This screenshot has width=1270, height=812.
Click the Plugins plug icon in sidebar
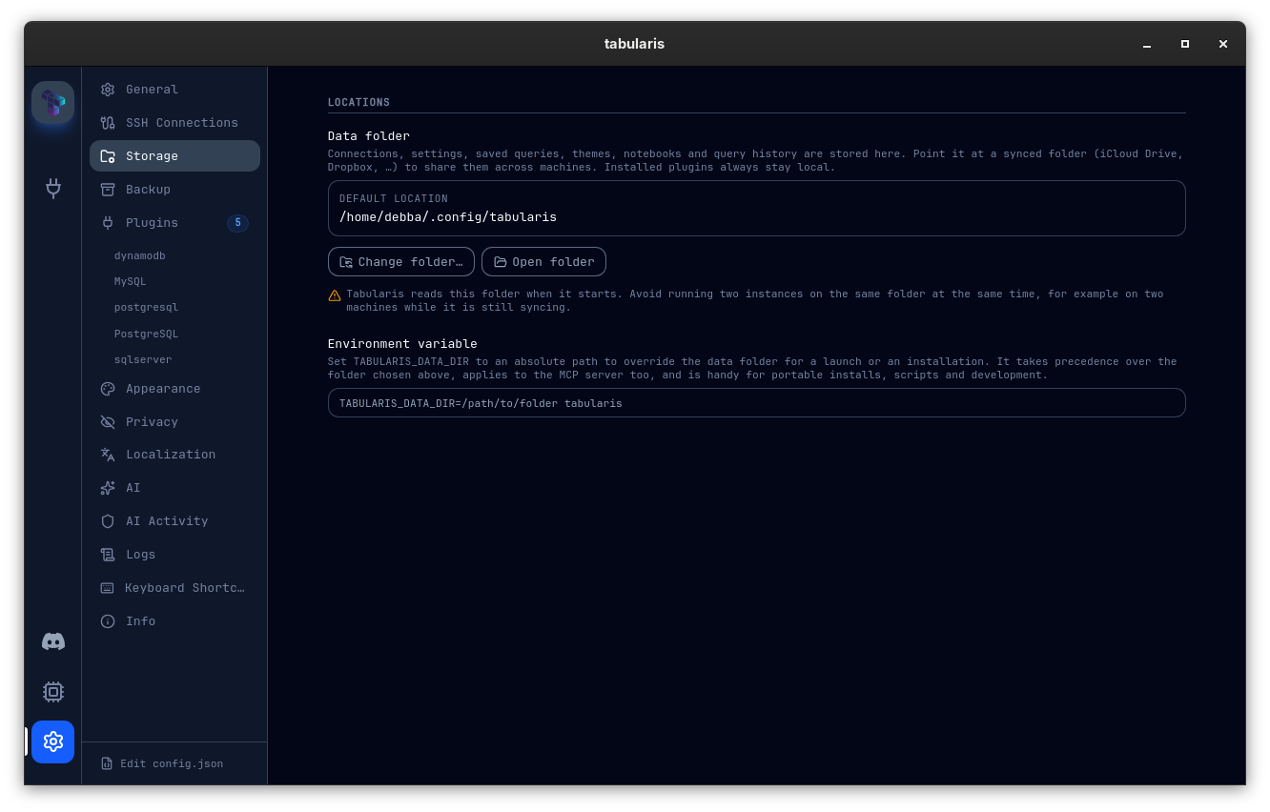click(108, 223)
